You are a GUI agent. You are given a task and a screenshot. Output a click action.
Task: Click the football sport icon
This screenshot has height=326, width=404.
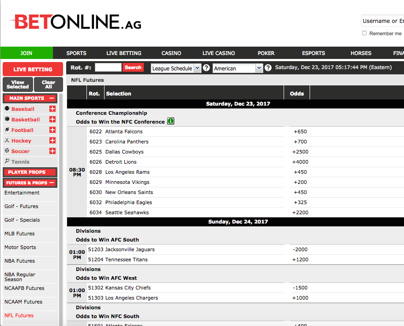click(7, 130)
